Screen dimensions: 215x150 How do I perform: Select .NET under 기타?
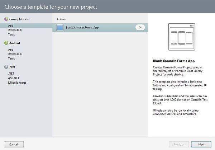click(x=11, y=74)
